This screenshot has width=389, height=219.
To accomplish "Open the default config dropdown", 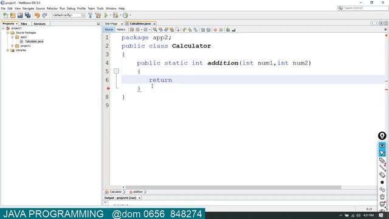I will tap(69, 15).
